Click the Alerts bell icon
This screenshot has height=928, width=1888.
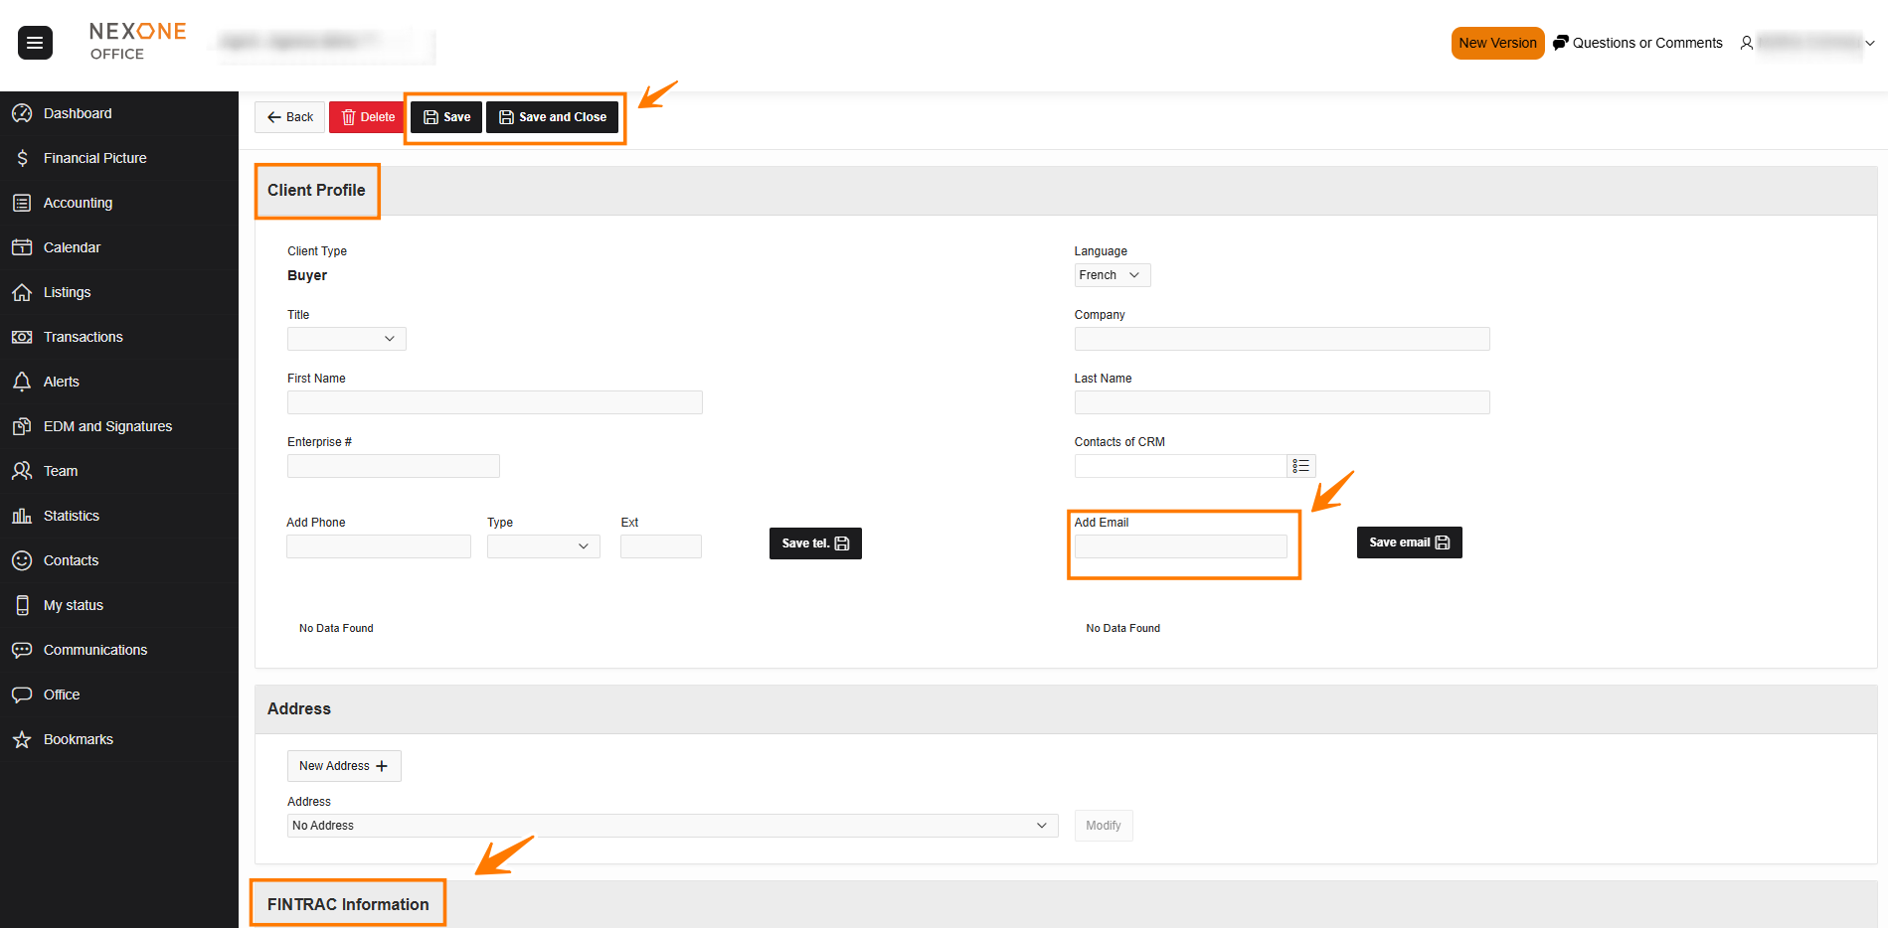point(22,382)
